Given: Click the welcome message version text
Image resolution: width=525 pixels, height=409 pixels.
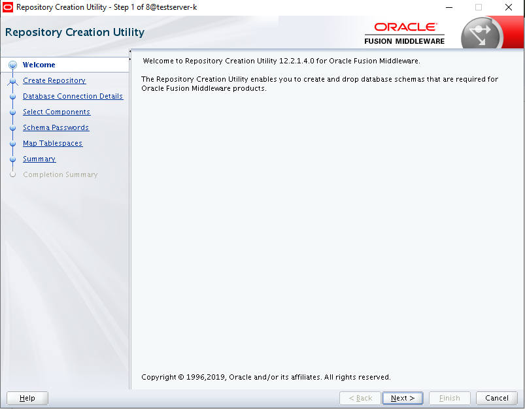Looking at the screenshot, I should point(281,61).
